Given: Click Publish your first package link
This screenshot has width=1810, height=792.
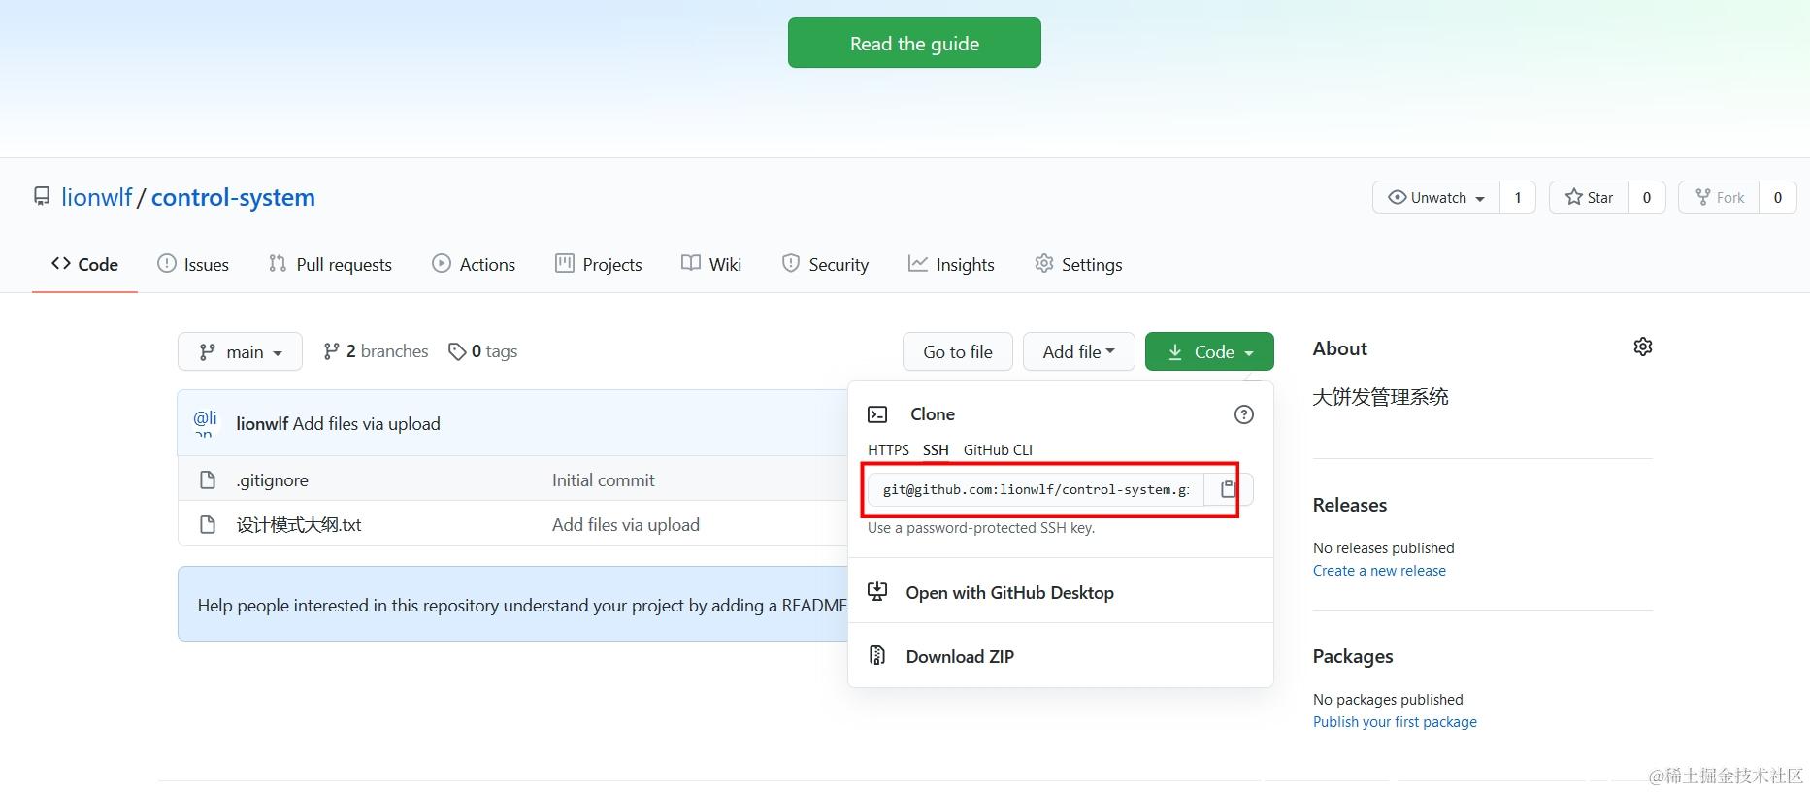Looking at the screenshot, I should (1395, 722).
